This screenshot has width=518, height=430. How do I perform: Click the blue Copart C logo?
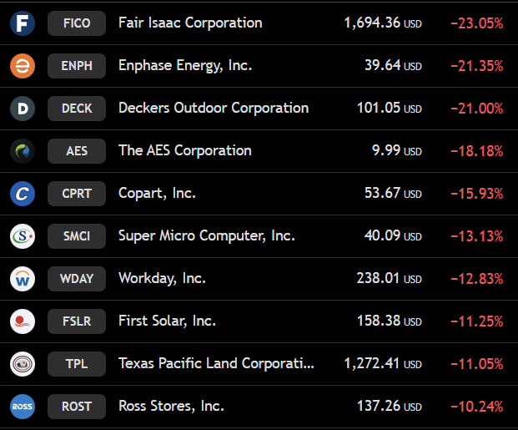(x=23, y=194)
